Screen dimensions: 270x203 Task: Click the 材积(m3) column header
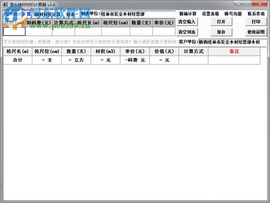105,51
